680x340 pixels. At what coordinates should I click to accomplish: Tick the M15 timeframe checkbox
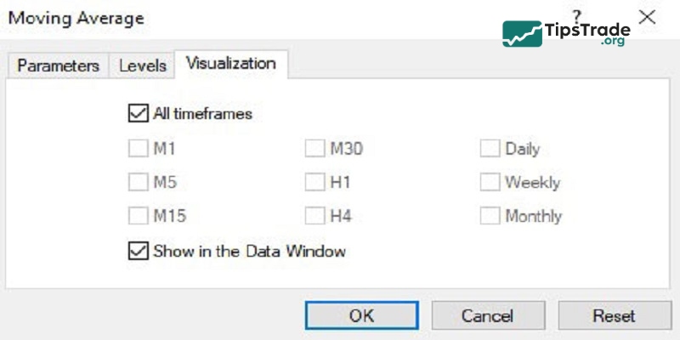[x=137, y=215]
